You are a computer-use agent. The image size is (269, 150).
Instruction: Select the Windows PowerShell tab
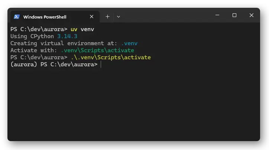(x=55, y=17)
